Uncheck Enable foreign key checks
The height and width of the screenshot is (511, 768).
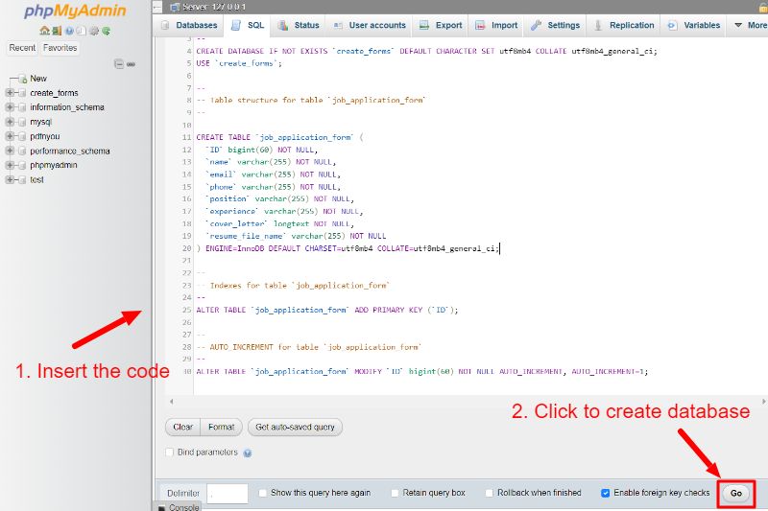pos(606,493)
